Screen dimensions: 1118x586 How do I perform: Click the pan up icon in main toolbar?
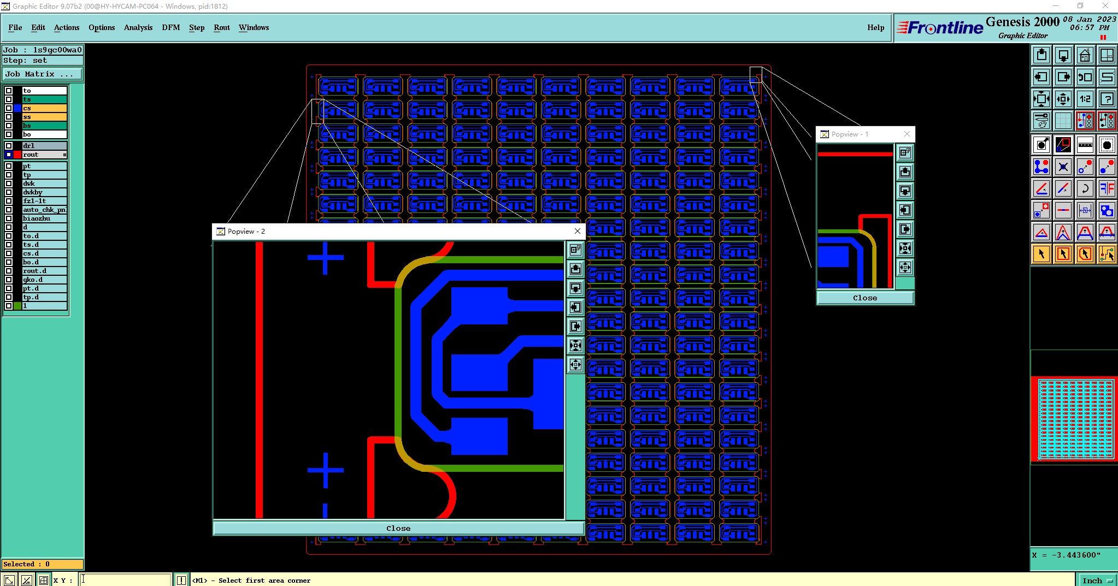[x=1041, y=55]
